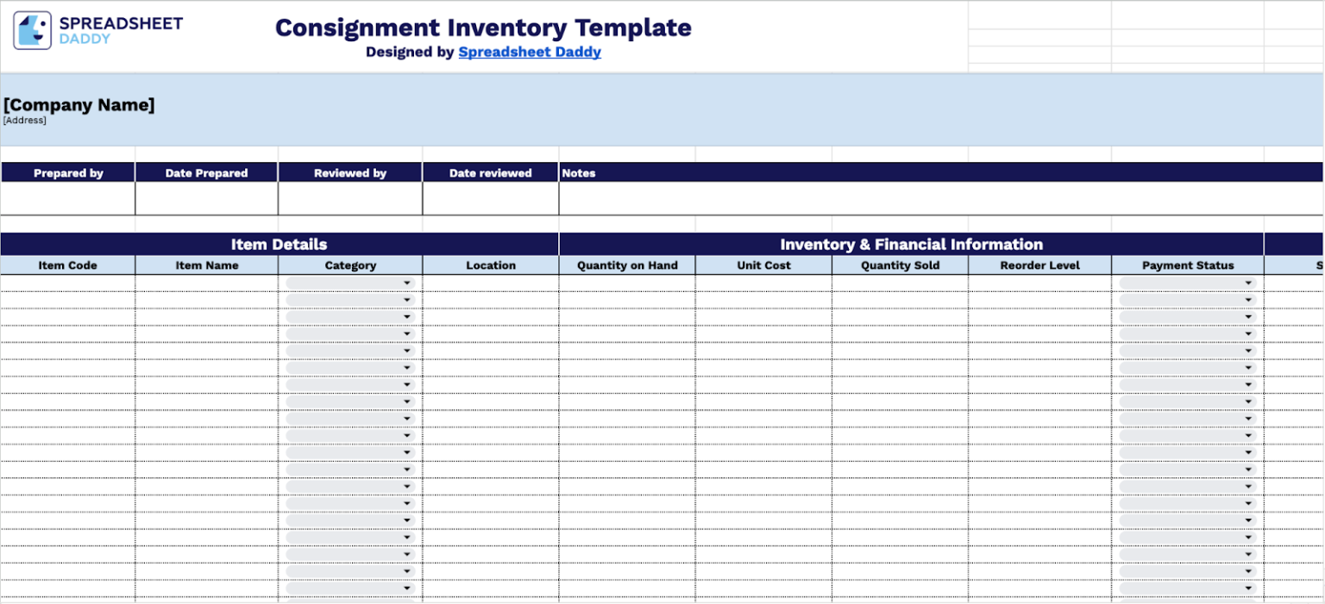
Task: Select the Prepared by entry cell
Action: click(68, 196)
